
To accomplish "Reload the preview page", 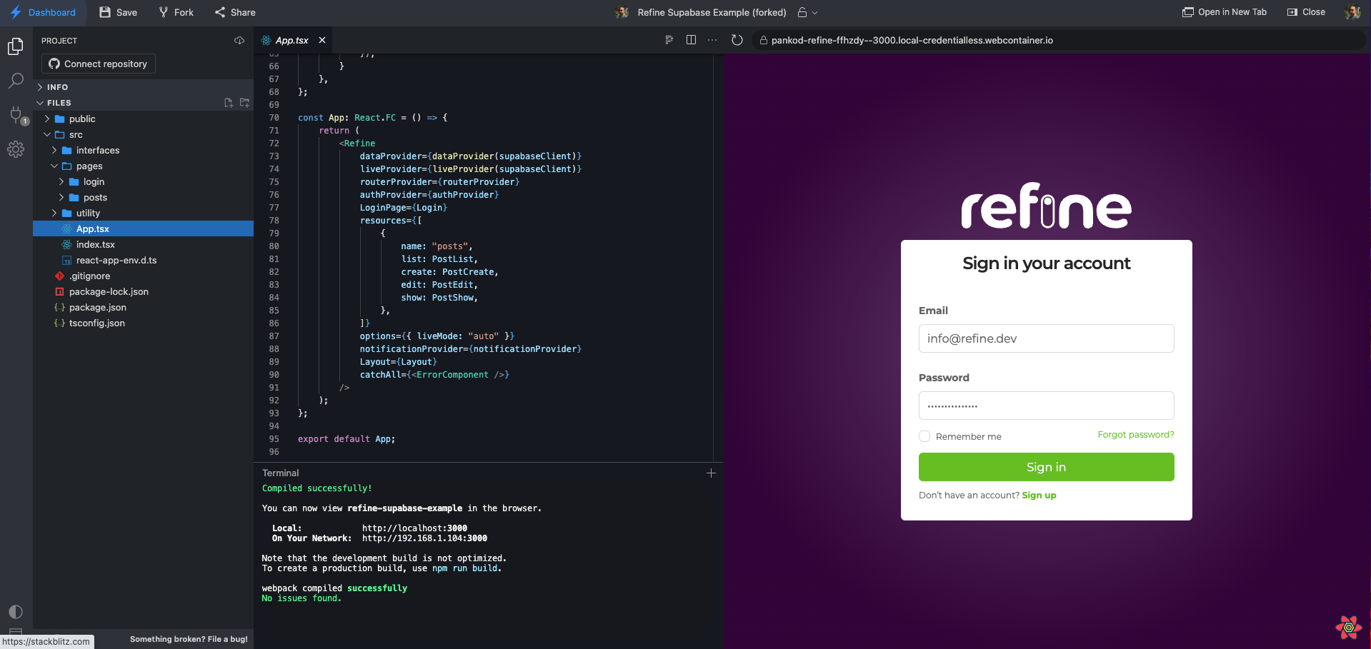I will [737, 40].
